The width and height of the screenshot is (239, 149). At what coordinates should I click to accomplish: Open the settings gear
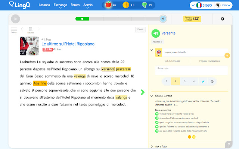(223, 19)
